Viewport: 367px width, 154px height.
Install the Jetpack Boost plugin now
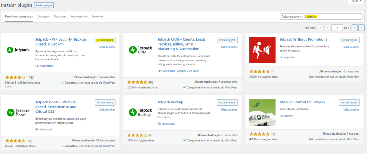105,102
